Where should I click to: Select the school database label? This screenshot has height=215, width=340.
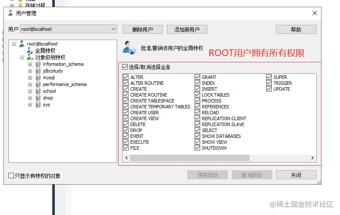coord(49,91)
